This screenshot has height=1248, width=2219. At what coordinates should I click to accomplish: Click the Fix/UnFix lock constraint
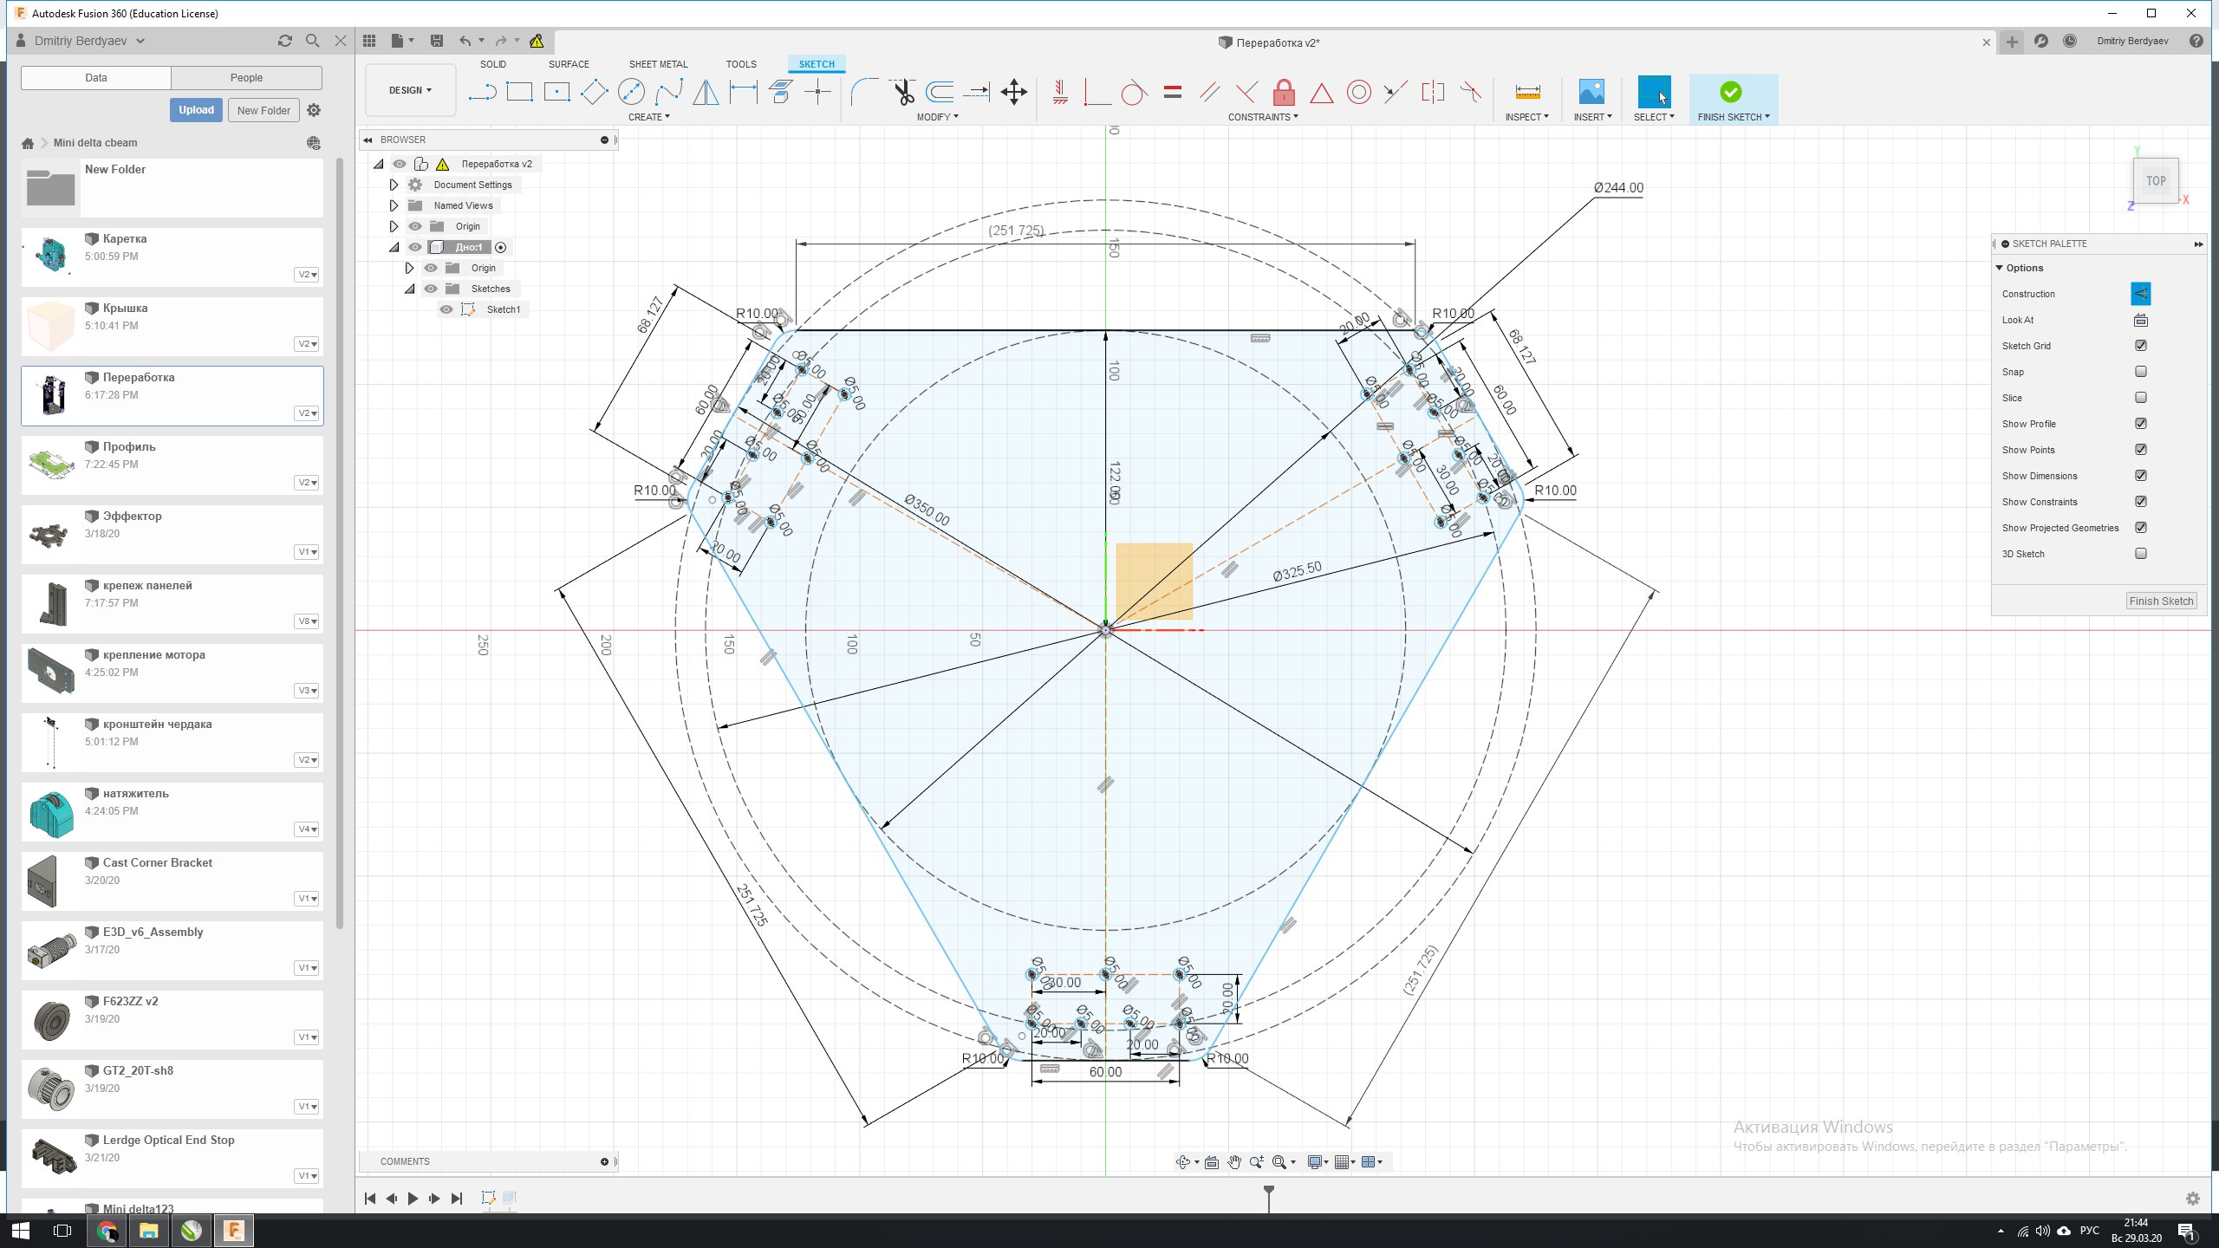1284,92
